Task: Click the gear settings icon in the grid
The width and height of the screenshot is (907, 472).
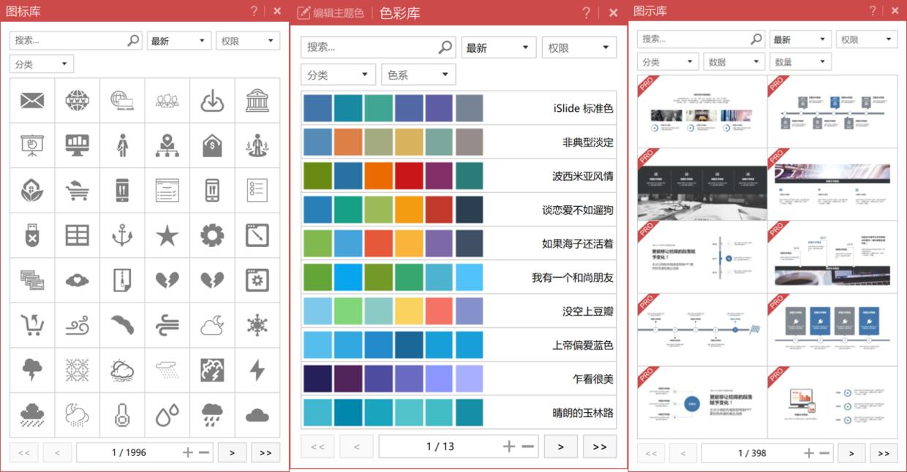Action: tap(212, 235)
